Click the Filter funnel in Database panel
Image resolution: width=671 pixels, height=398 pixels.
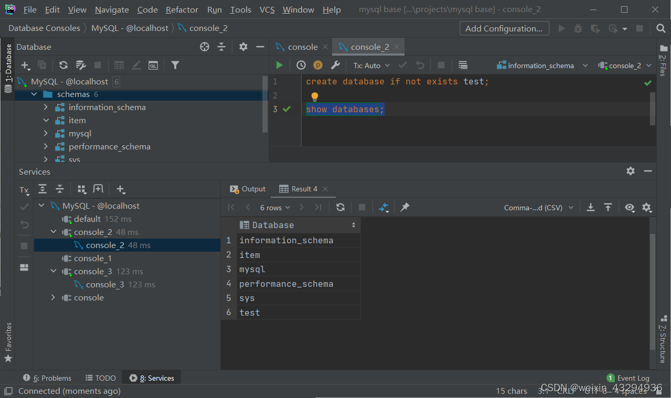(175, 65)
